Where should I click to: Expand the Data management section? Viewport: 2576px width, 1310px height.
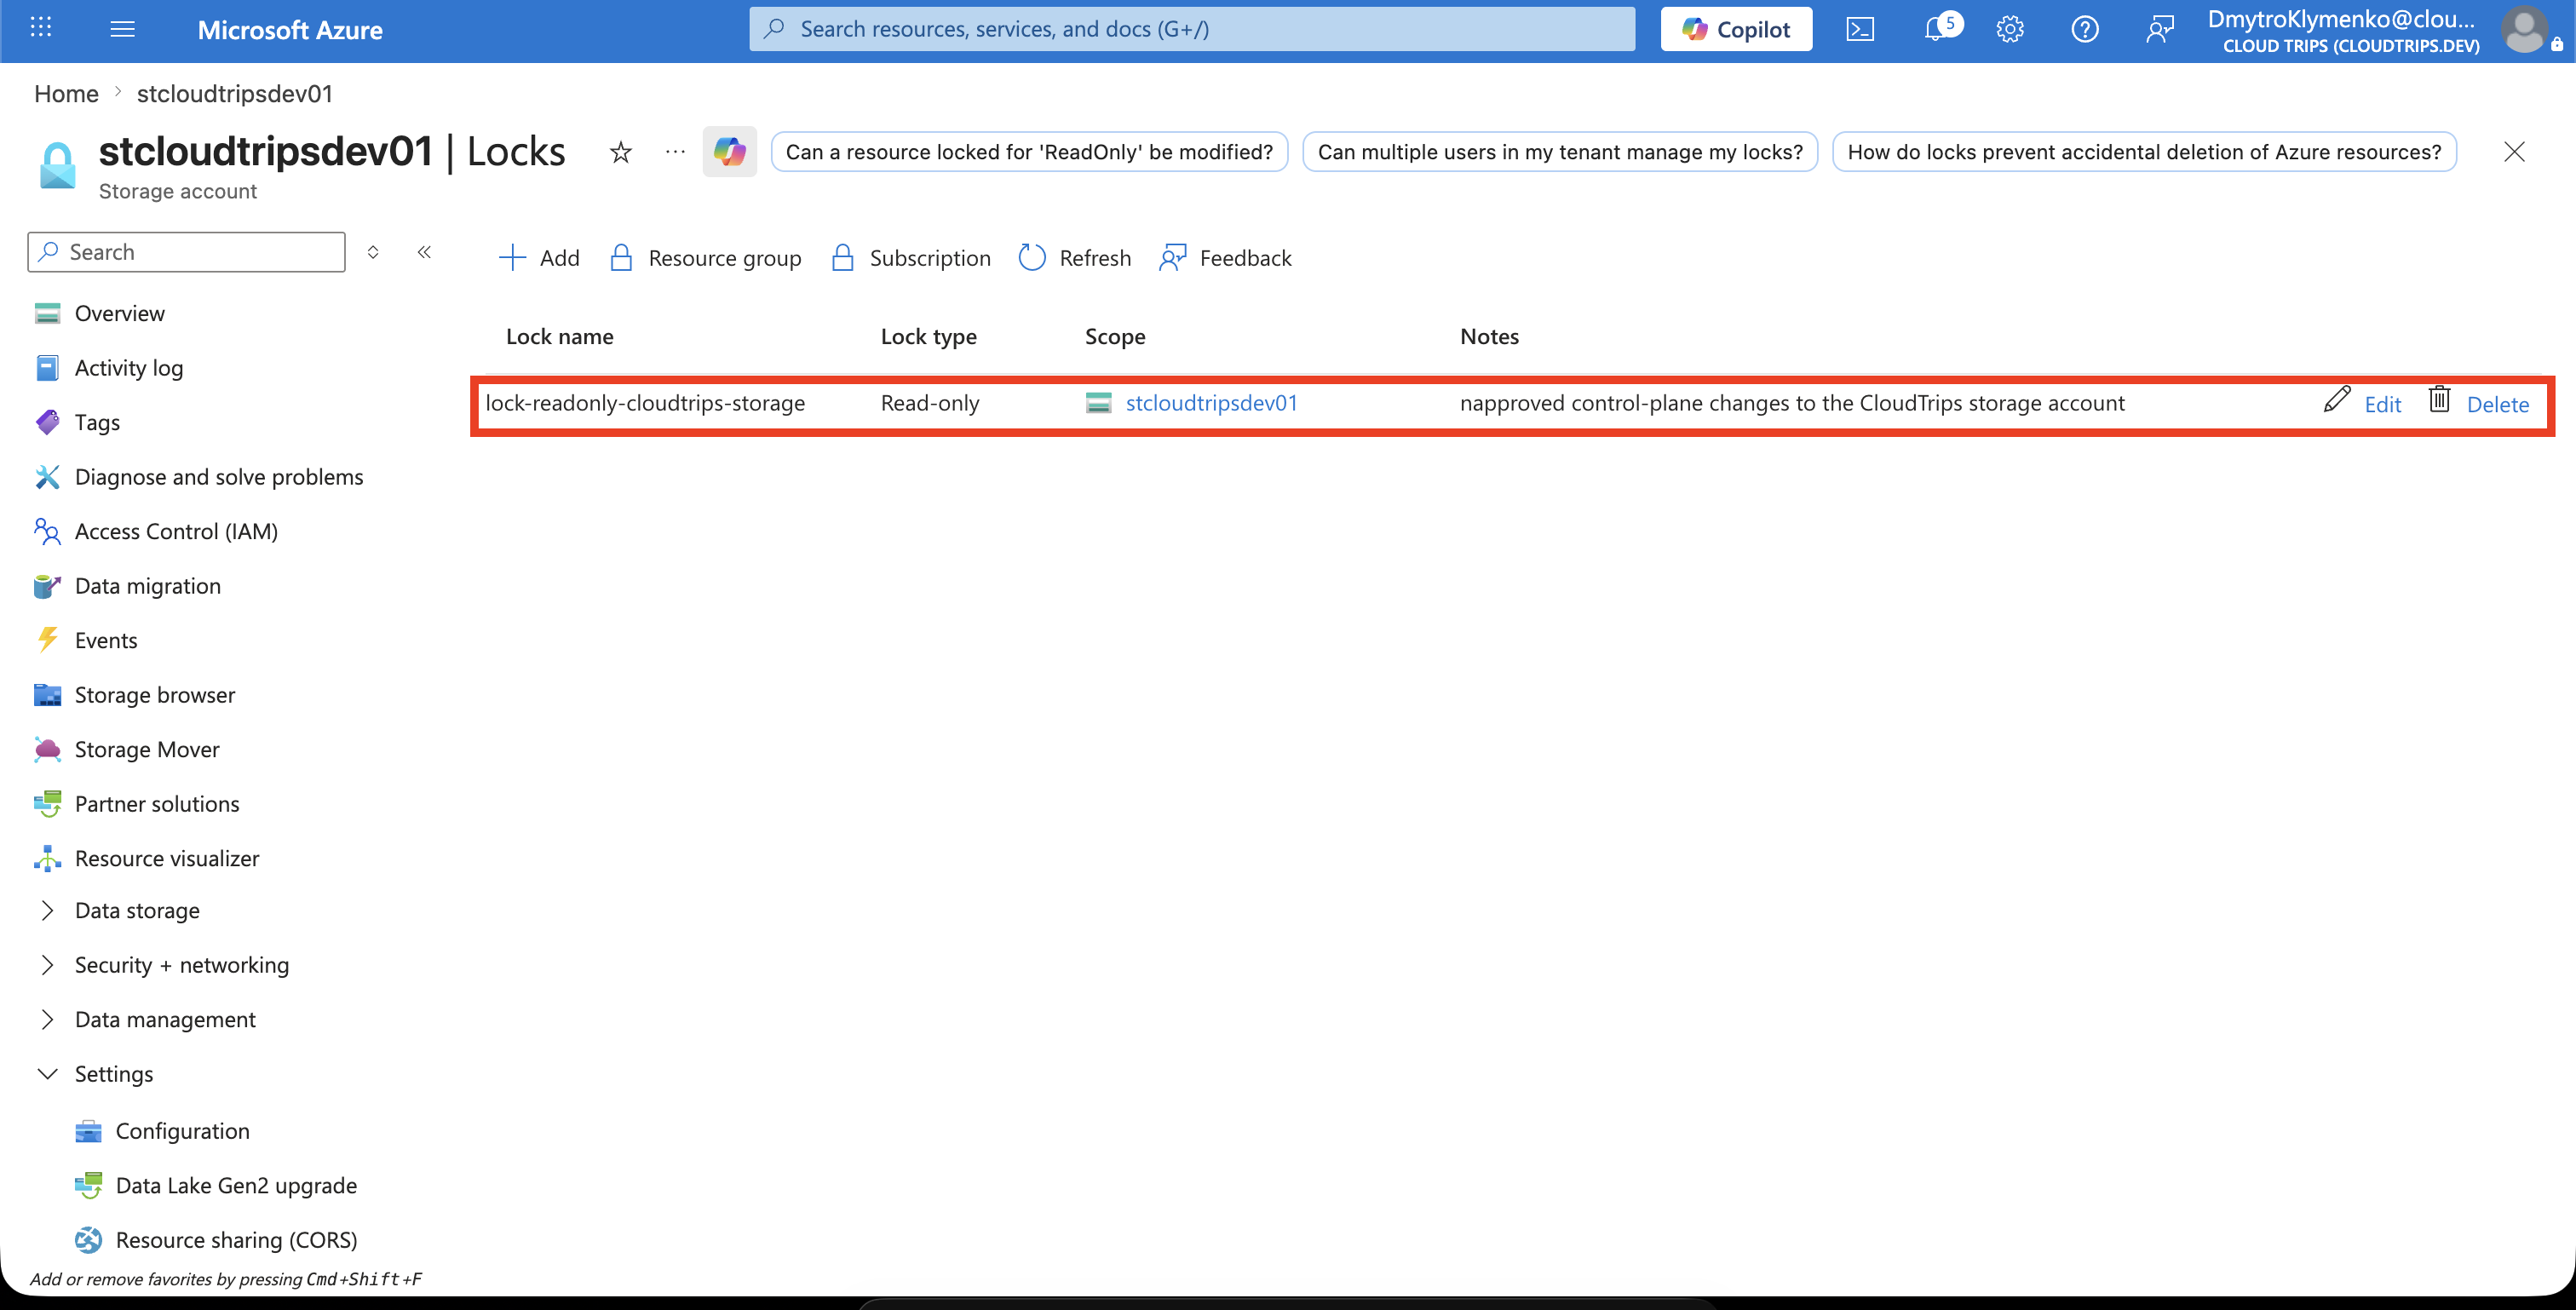pos(47,1019)
